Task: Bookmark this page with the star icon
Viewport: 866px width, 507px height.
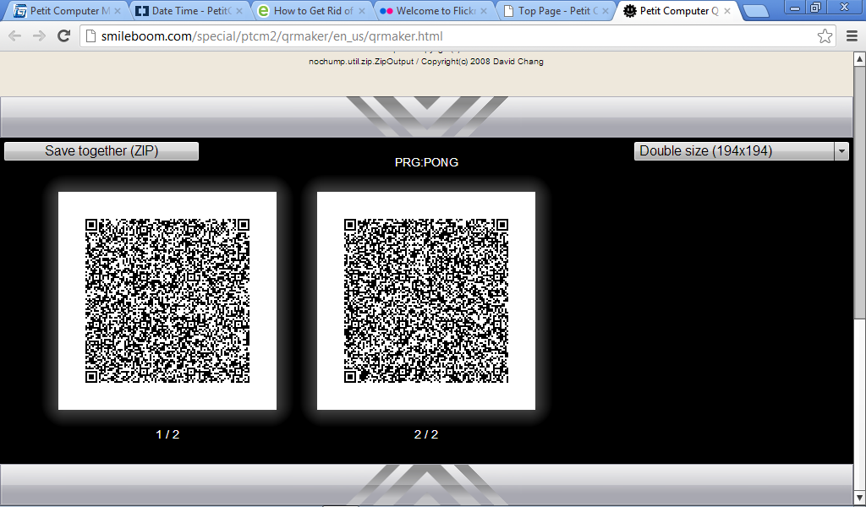Action: point(825,36)
